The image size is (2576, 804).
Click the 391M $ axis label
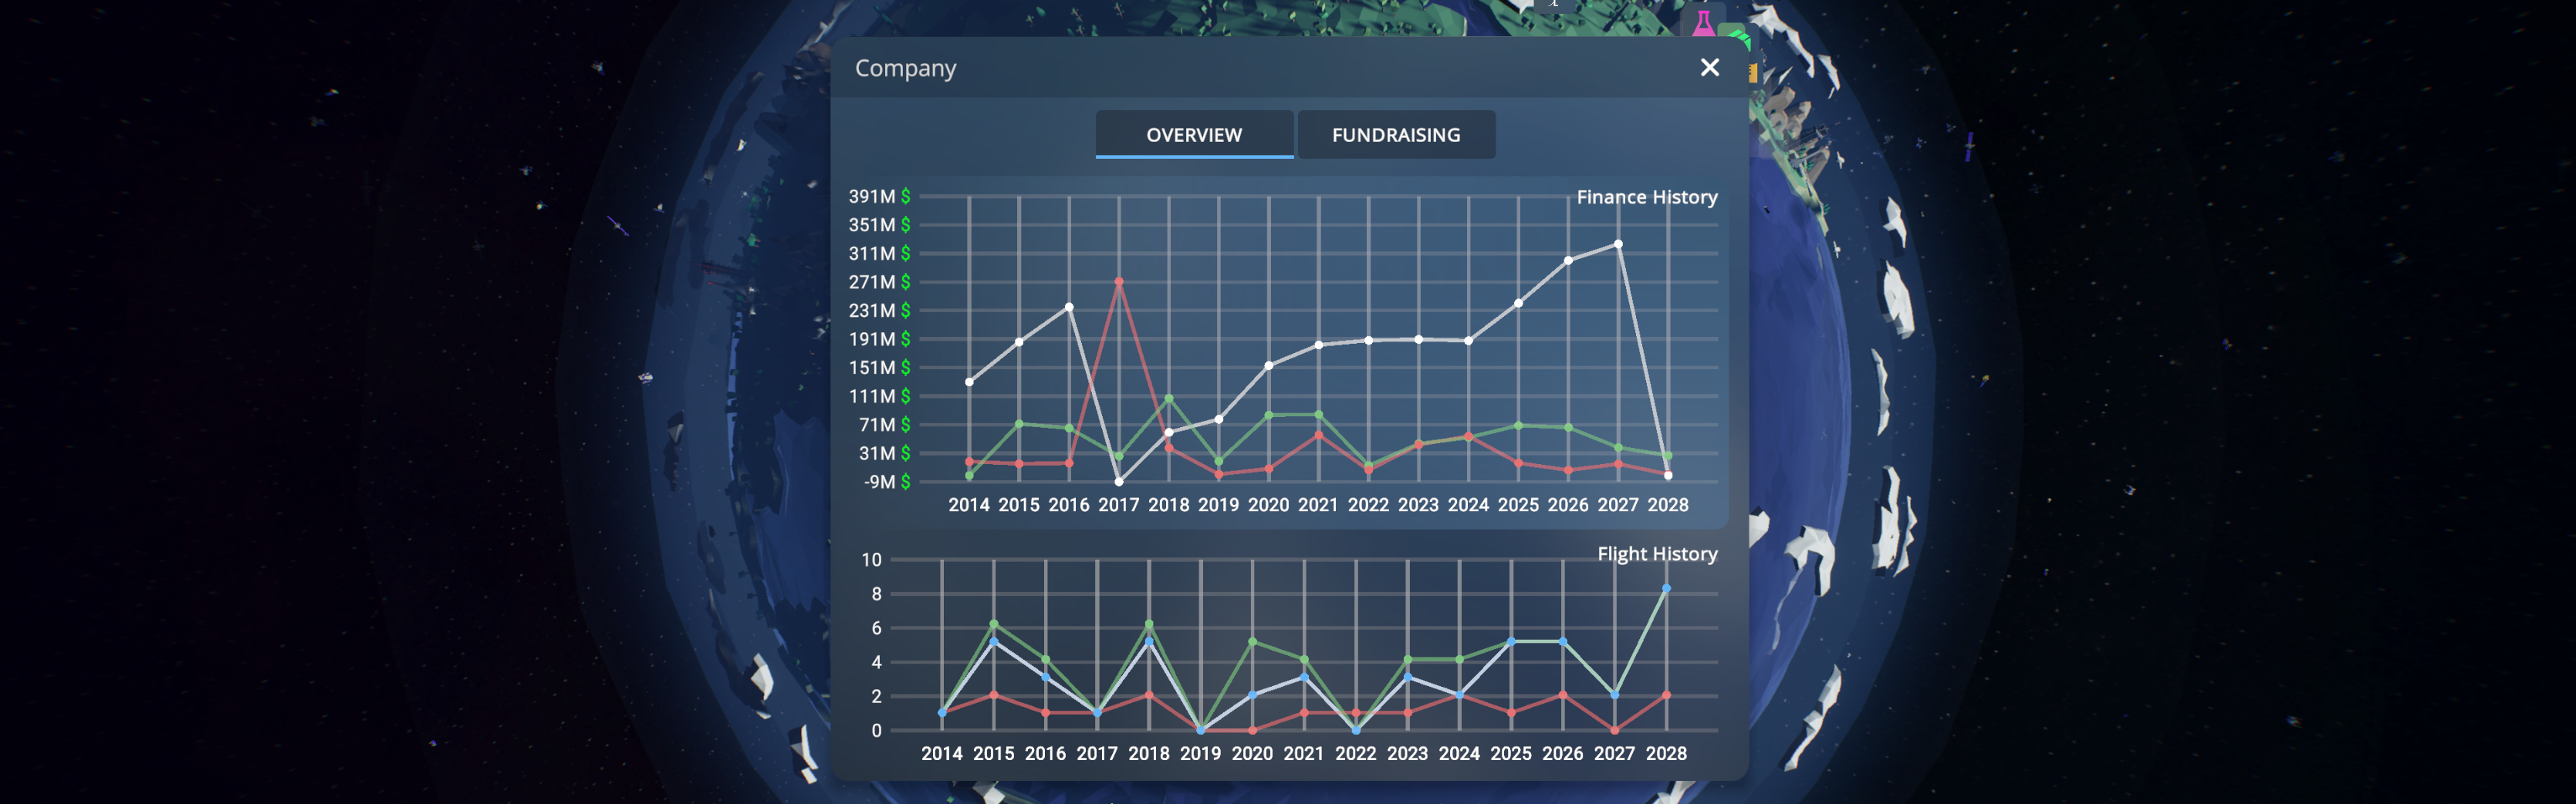(878, 197)
